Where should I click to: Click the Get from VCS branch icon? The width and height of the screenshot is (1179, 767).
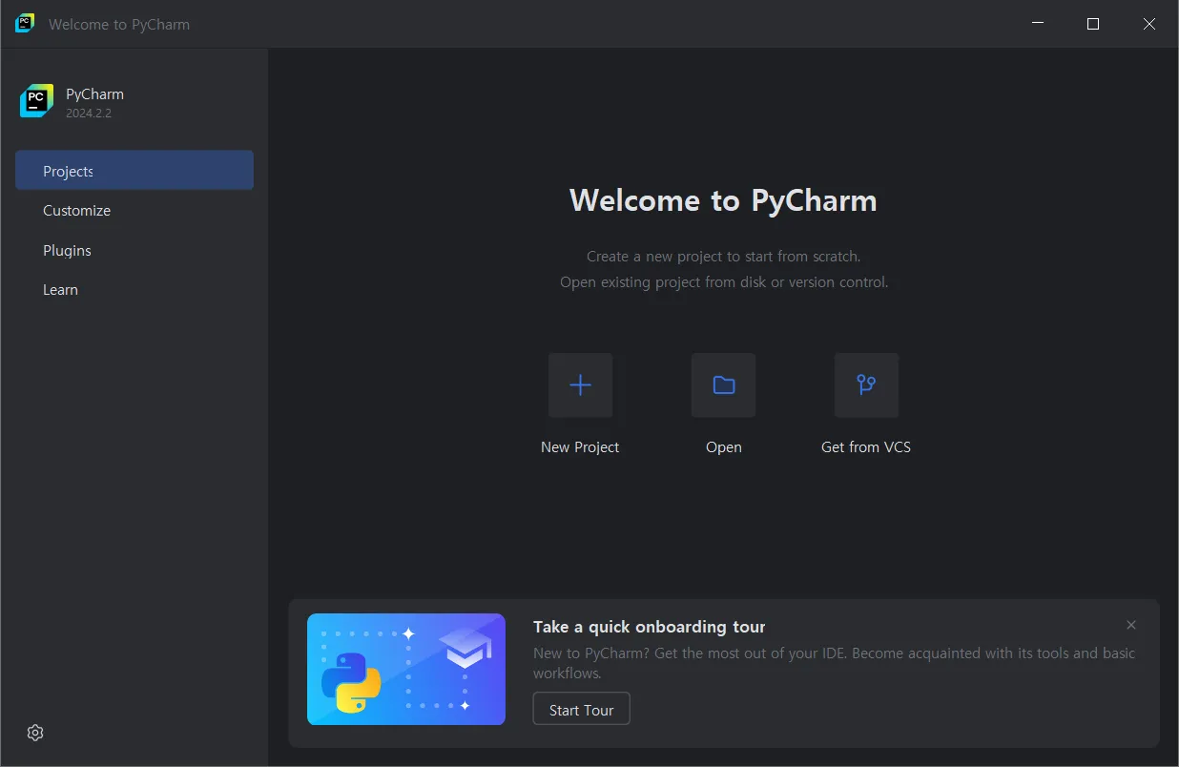click(866, 385)
